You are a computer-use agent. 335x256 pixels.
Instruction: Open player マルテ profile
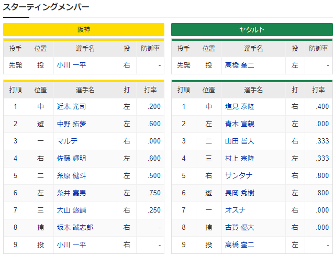[67, 141]
